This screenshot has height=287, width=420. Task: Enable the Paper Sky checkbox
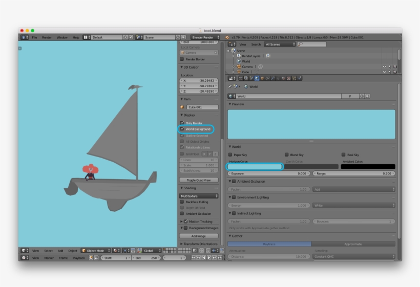click(x=230, y=154)
